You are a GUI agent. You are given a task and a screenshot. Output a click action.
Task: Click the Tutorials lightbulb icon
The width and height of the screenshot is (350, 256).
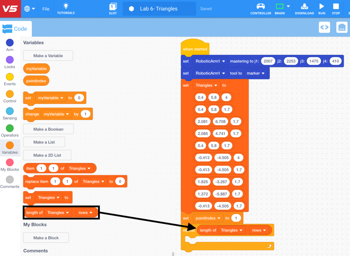click(66, 6)
